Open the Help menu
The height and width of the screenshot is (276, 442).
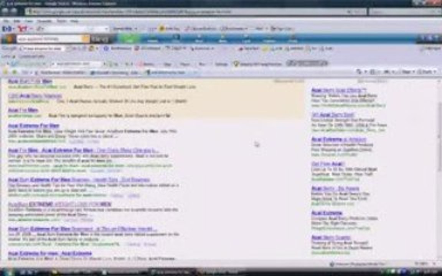[74, 21]
